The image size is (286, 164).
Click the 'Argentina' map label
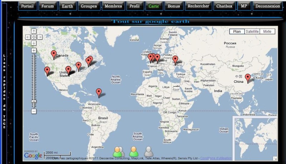tap(97, 147)
